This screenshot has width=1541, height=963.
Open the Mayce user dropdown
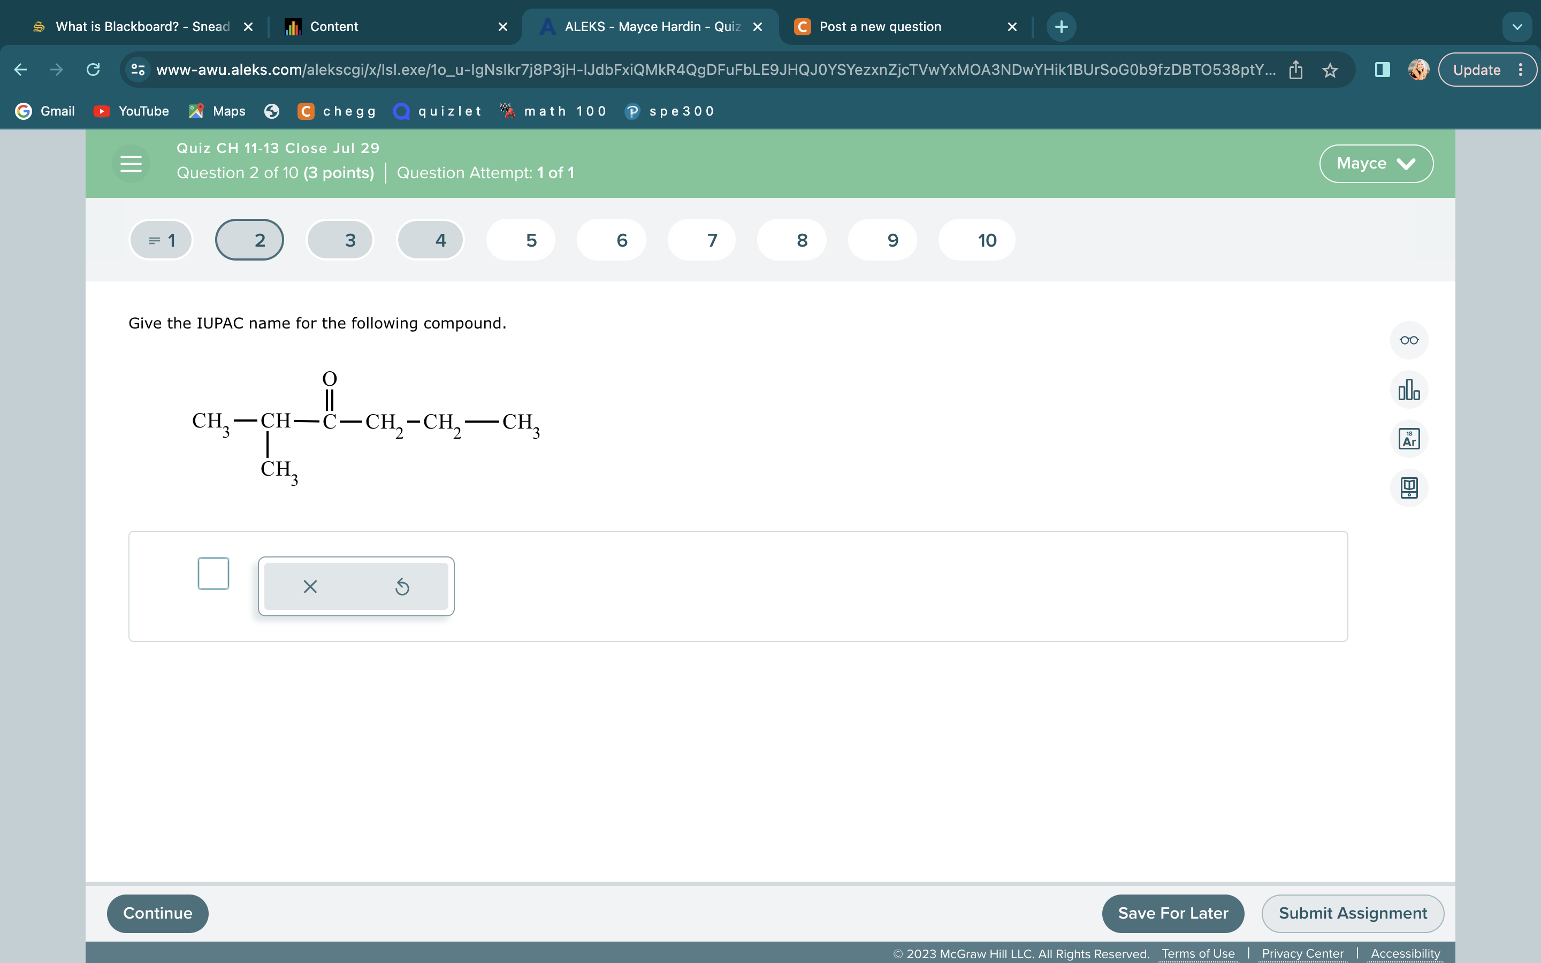coord(1376,164)
